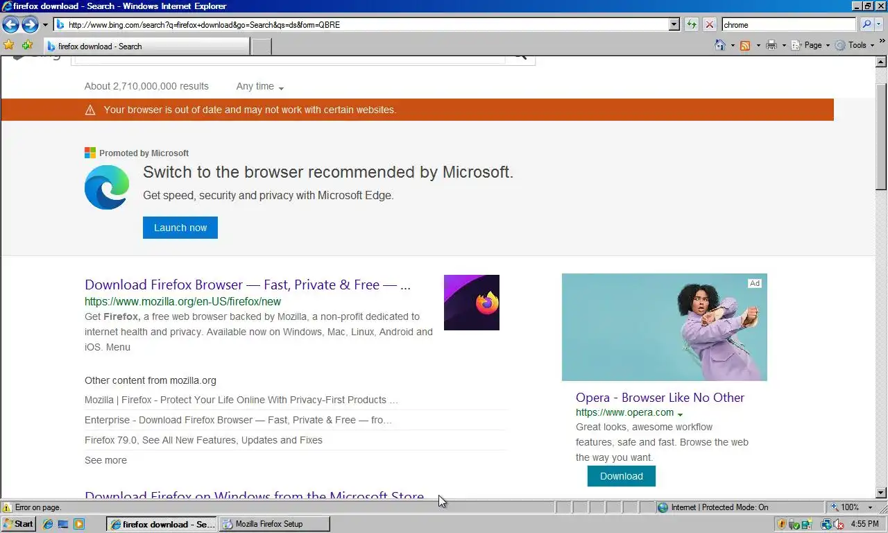Open 'Download Firefox Browser — Fast, Private & Free' result
888x533 pixels.
(x=248, y=285)
